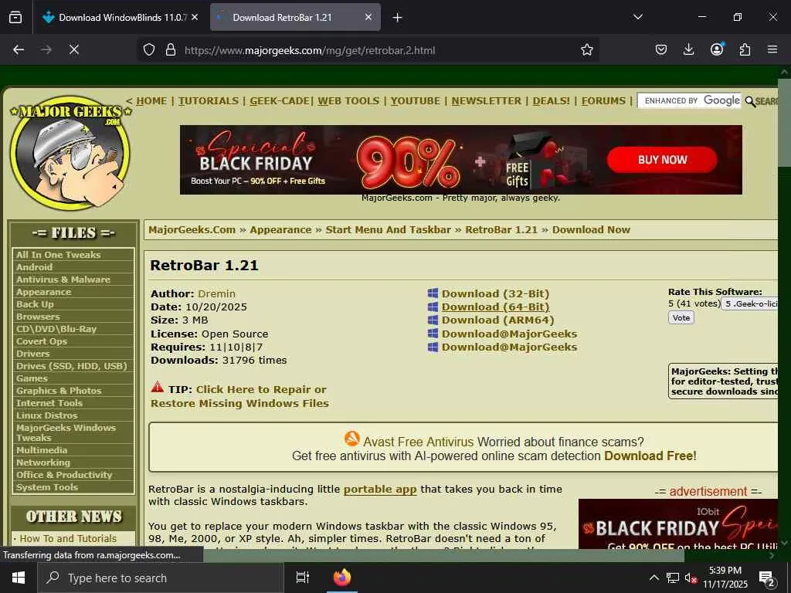Close the WindowBlinds tab
The width and height of the screenshot is (791, 593).
[x=195, y=17]
